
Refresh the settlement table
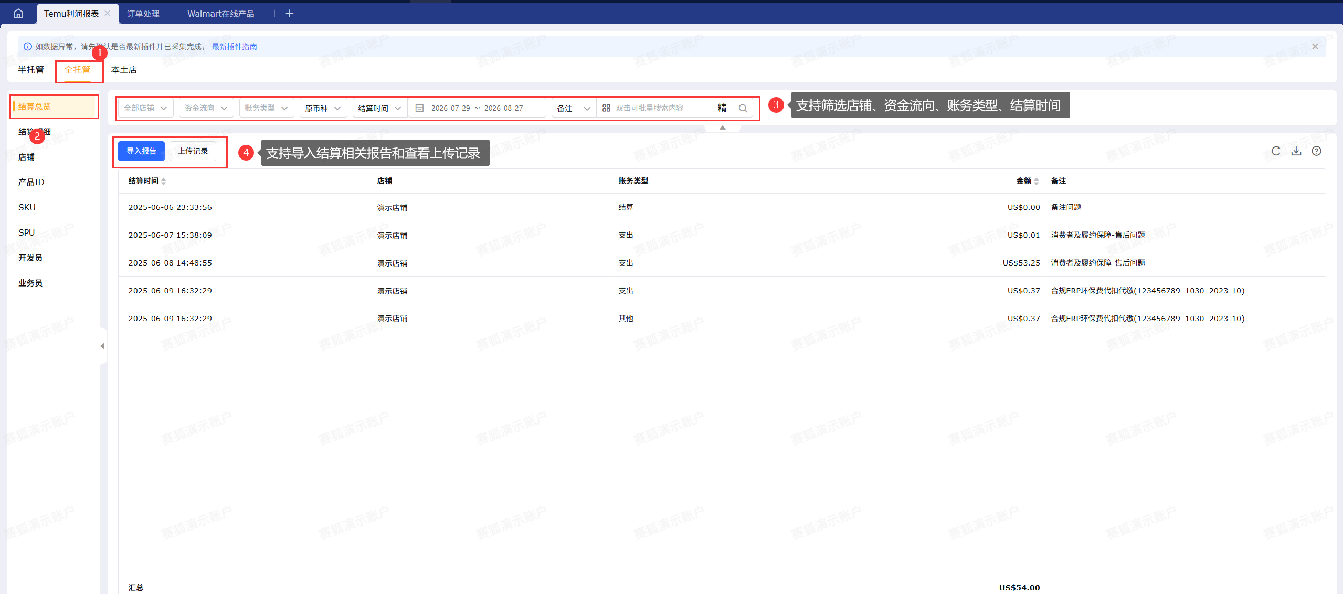pos(1276,151)
